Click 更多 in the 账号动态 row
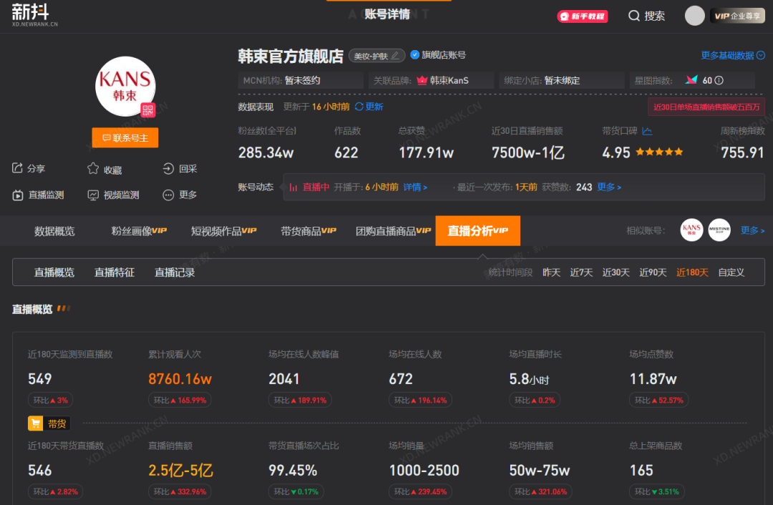The height and width of the screenshot is (505, 773). click(609, 187)
